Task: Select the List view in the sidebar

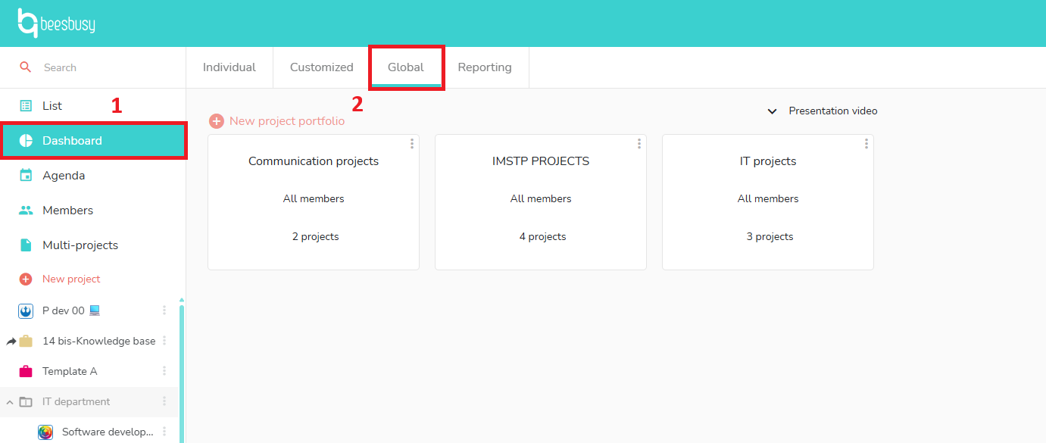Action: [x=53, y=105]
